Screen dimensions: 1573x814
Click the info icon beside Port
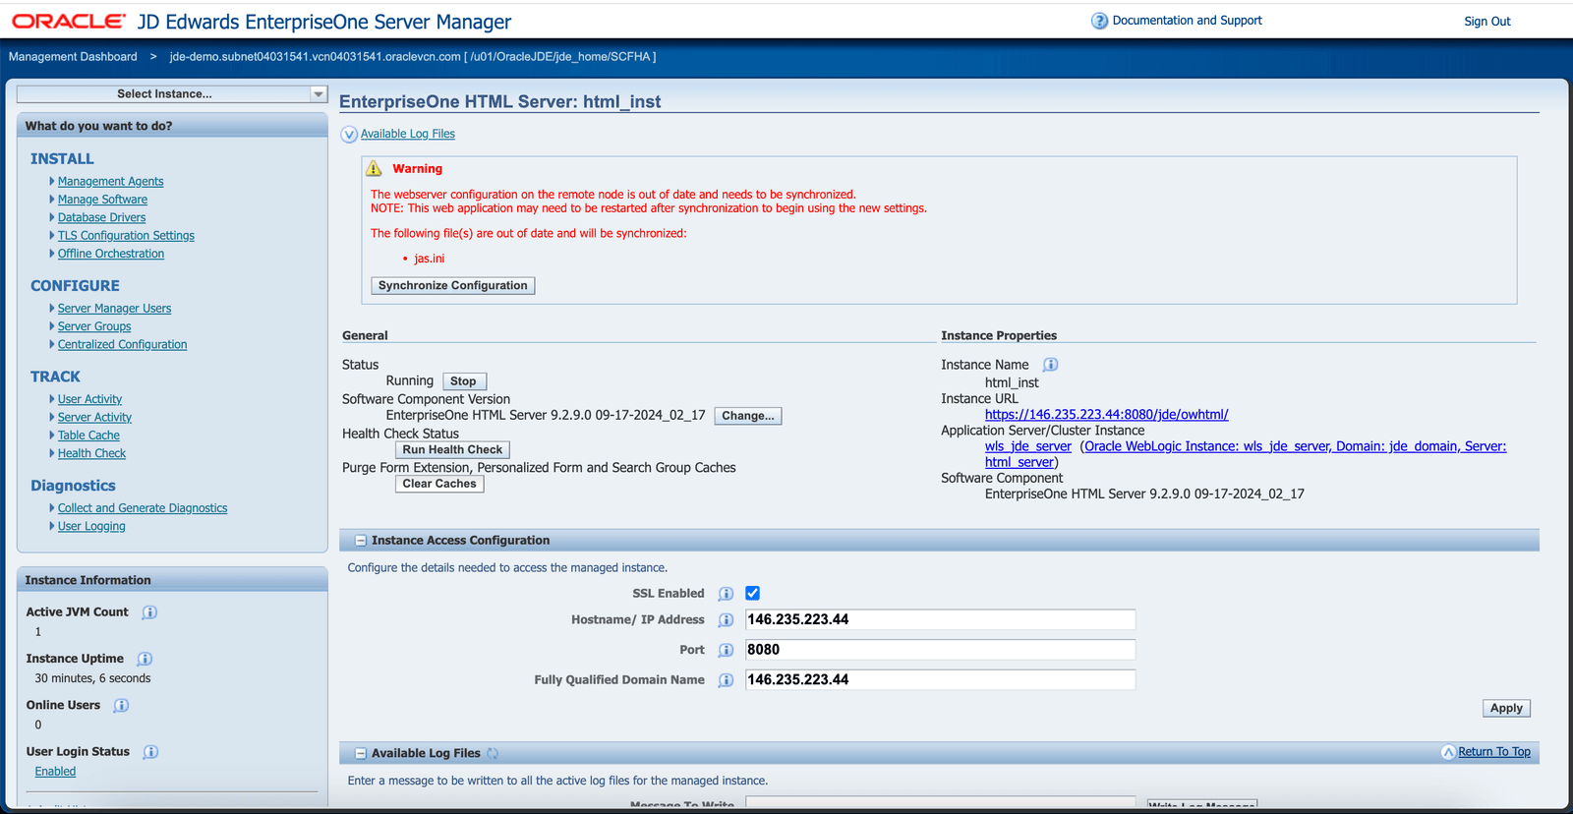coord(726,650)
